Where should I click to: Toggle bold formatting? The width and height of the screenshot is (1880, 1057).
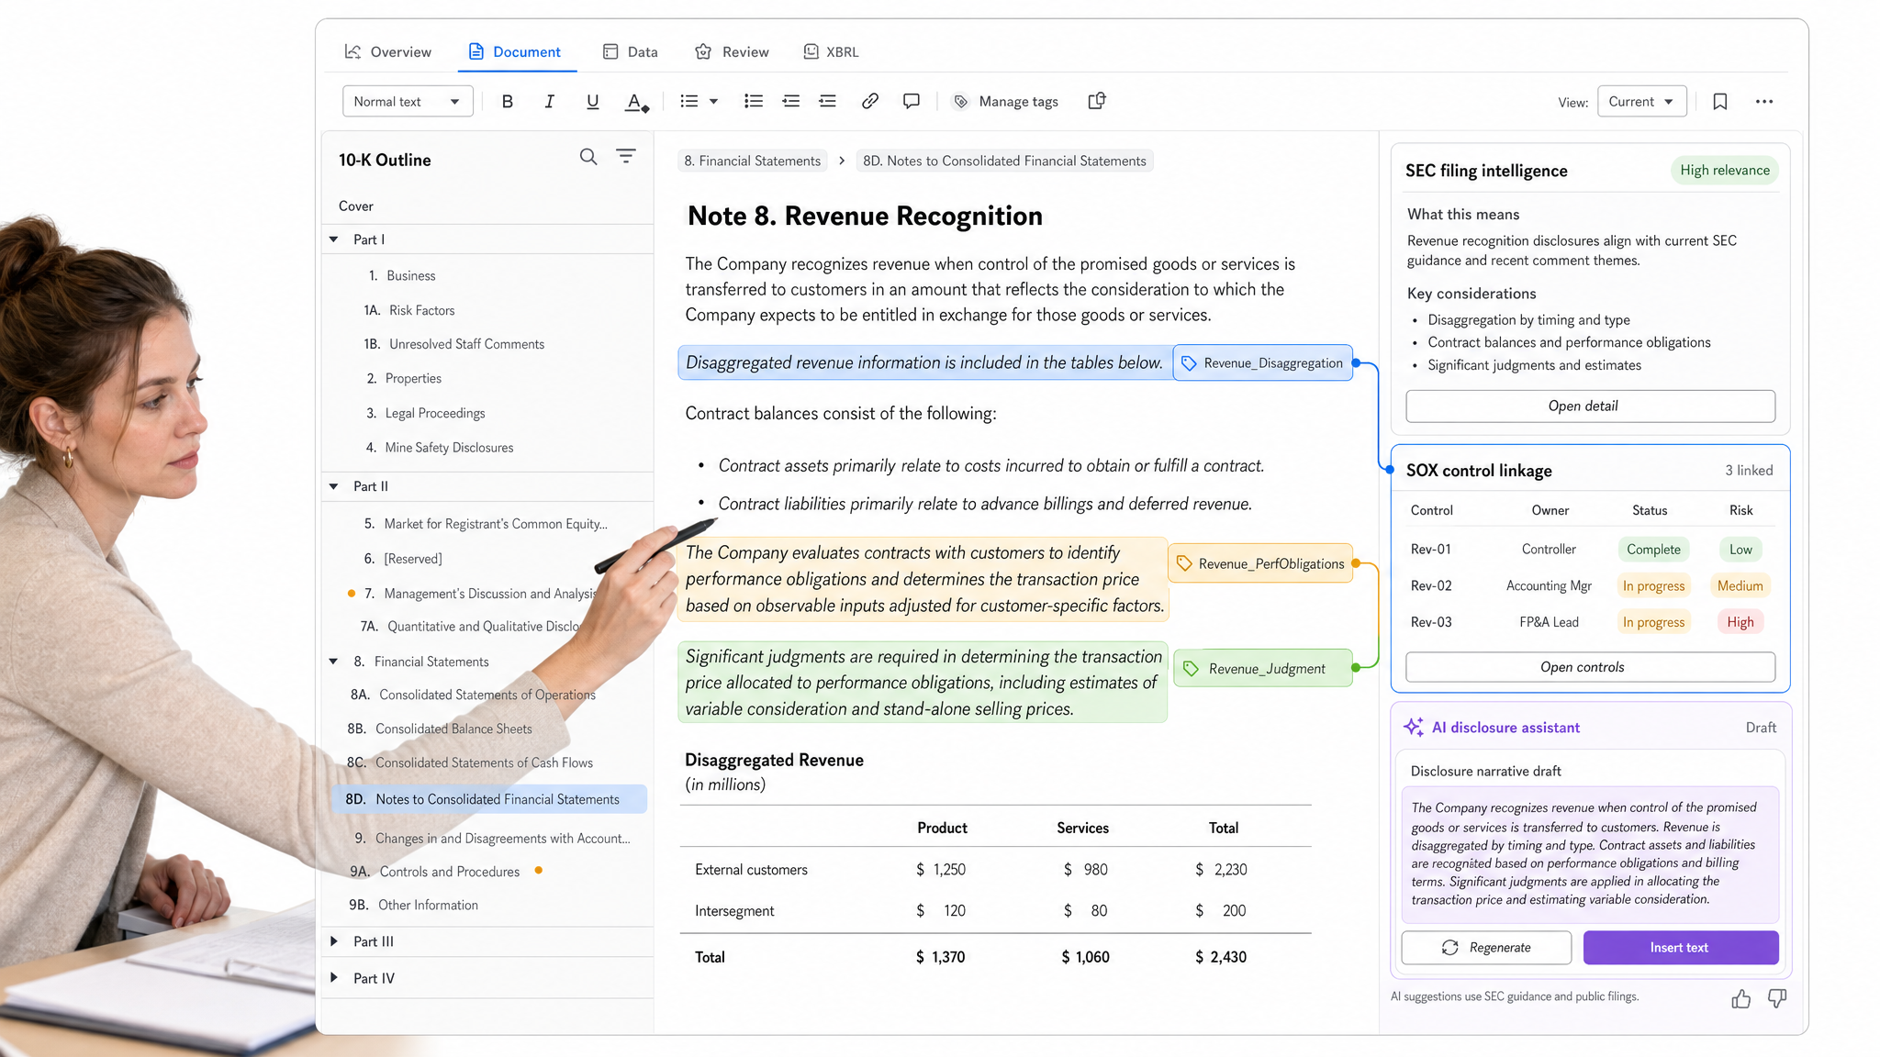[x=507, y=102]
